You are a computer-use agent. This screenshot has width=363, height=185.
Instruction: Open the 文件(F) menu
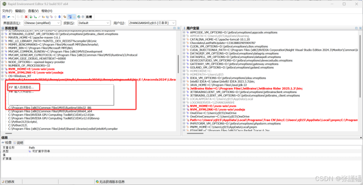pos(7,11)
